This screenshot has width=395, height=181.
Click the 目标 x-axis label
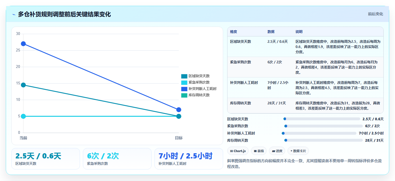pyautogui.click(x=179, y=138)
